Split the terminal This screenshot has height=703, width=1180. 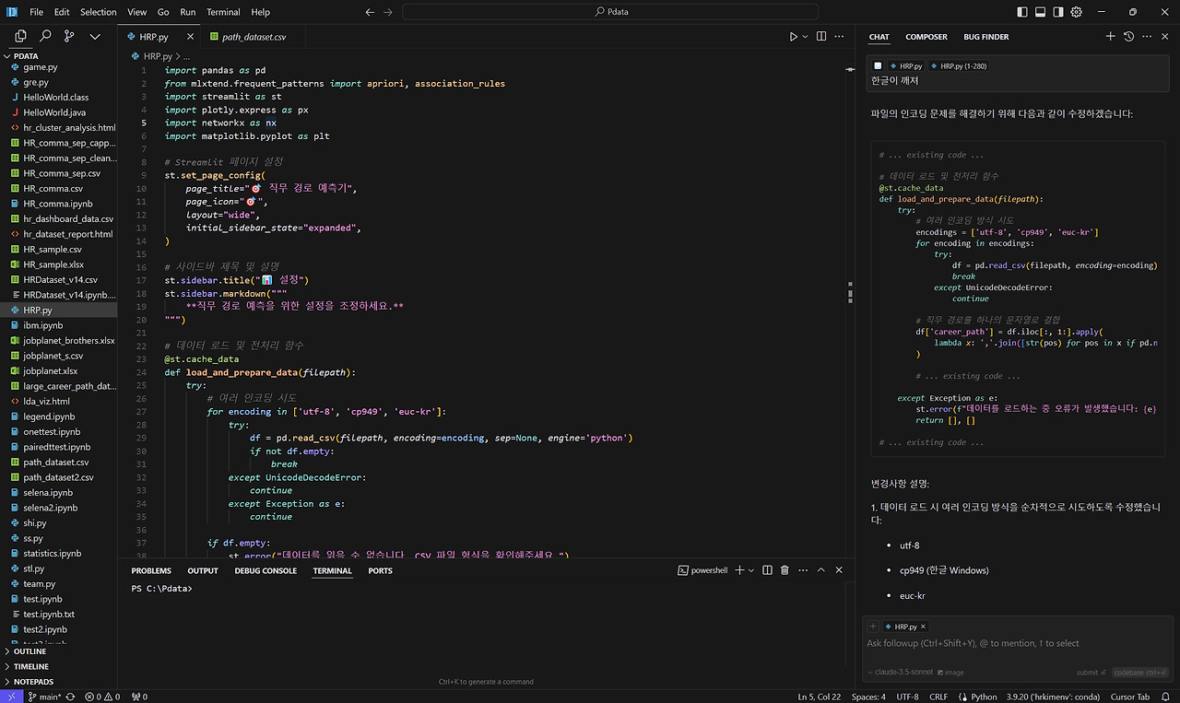point(767,570)
